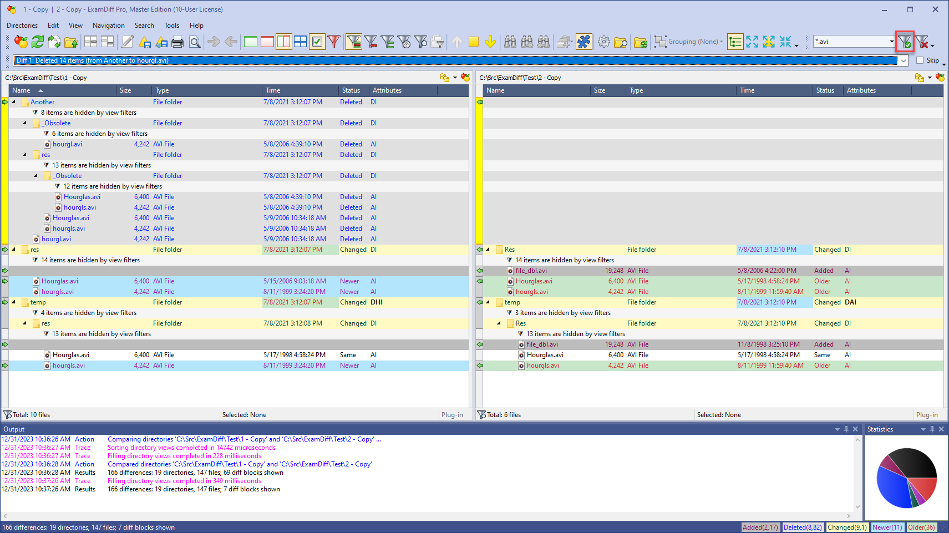Screen dimensions: 949x533
Task: Click the yellow Next Difference down arrow
Action: (490, 42)
